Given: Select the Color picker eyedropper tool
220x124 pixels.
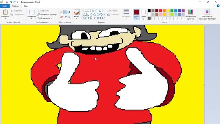Looking at the screenshot, I should [x=65, y=17].
